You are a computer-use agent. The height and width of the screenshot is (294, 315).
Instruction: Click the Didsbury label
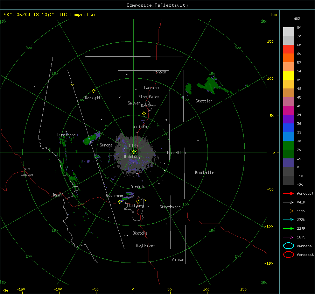(x=132, y=157)
